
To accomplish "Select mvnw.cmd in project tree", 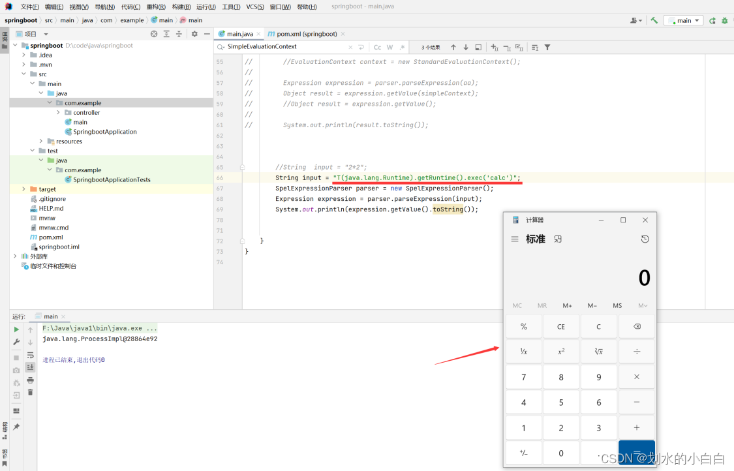I will pos(49,228).
